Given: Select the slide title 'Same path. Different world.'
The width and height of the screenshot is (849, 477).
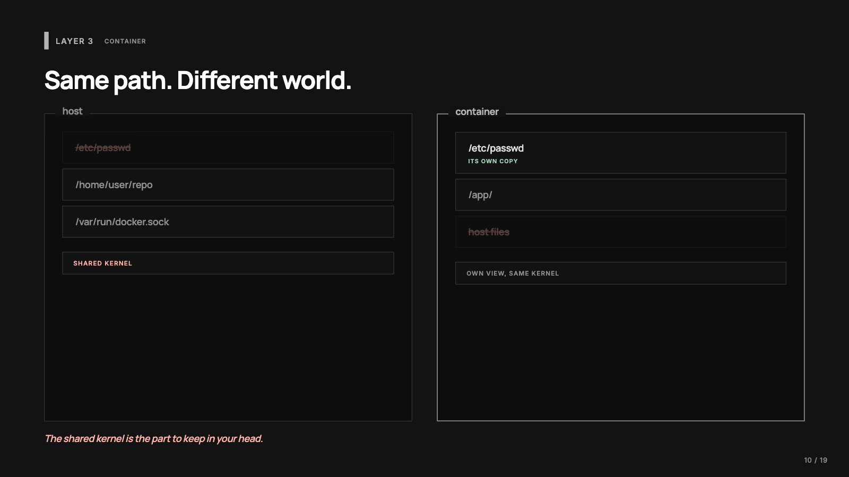Looking at the screenshot, I should click(x=198, y=81).
